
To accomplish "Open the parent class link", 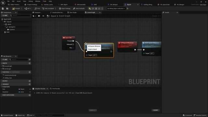I will pos(203,5).
